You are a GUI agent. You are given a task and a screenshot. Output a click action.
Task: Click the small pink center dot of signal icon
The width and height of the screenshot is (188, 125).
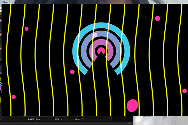(x=101, y=51)
